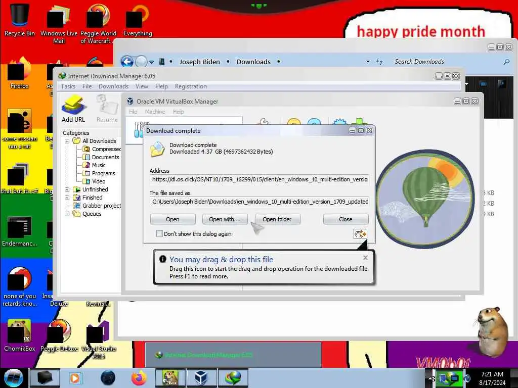Open the Help menu in Internet Download Manager

coord(161,86)
